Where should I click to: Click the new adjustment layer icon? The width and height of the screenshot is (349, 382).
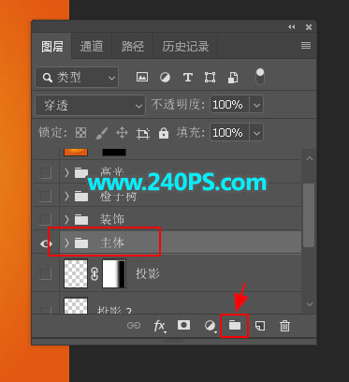pyautogui.click(x=211, y=326)
